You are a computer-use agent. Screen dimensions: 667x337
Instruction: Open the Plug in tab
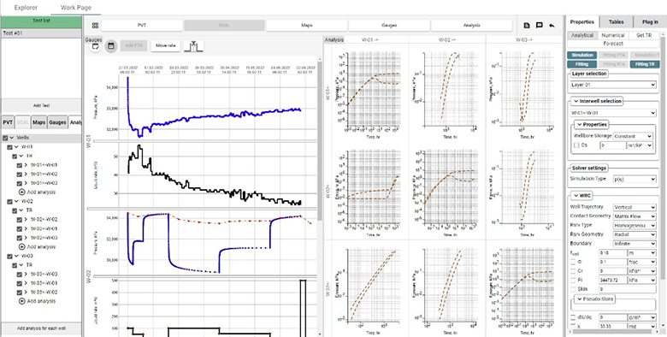tap(650, 22)
